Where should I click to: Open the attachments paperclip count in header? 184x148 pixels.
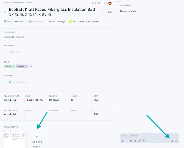[99, 3]
